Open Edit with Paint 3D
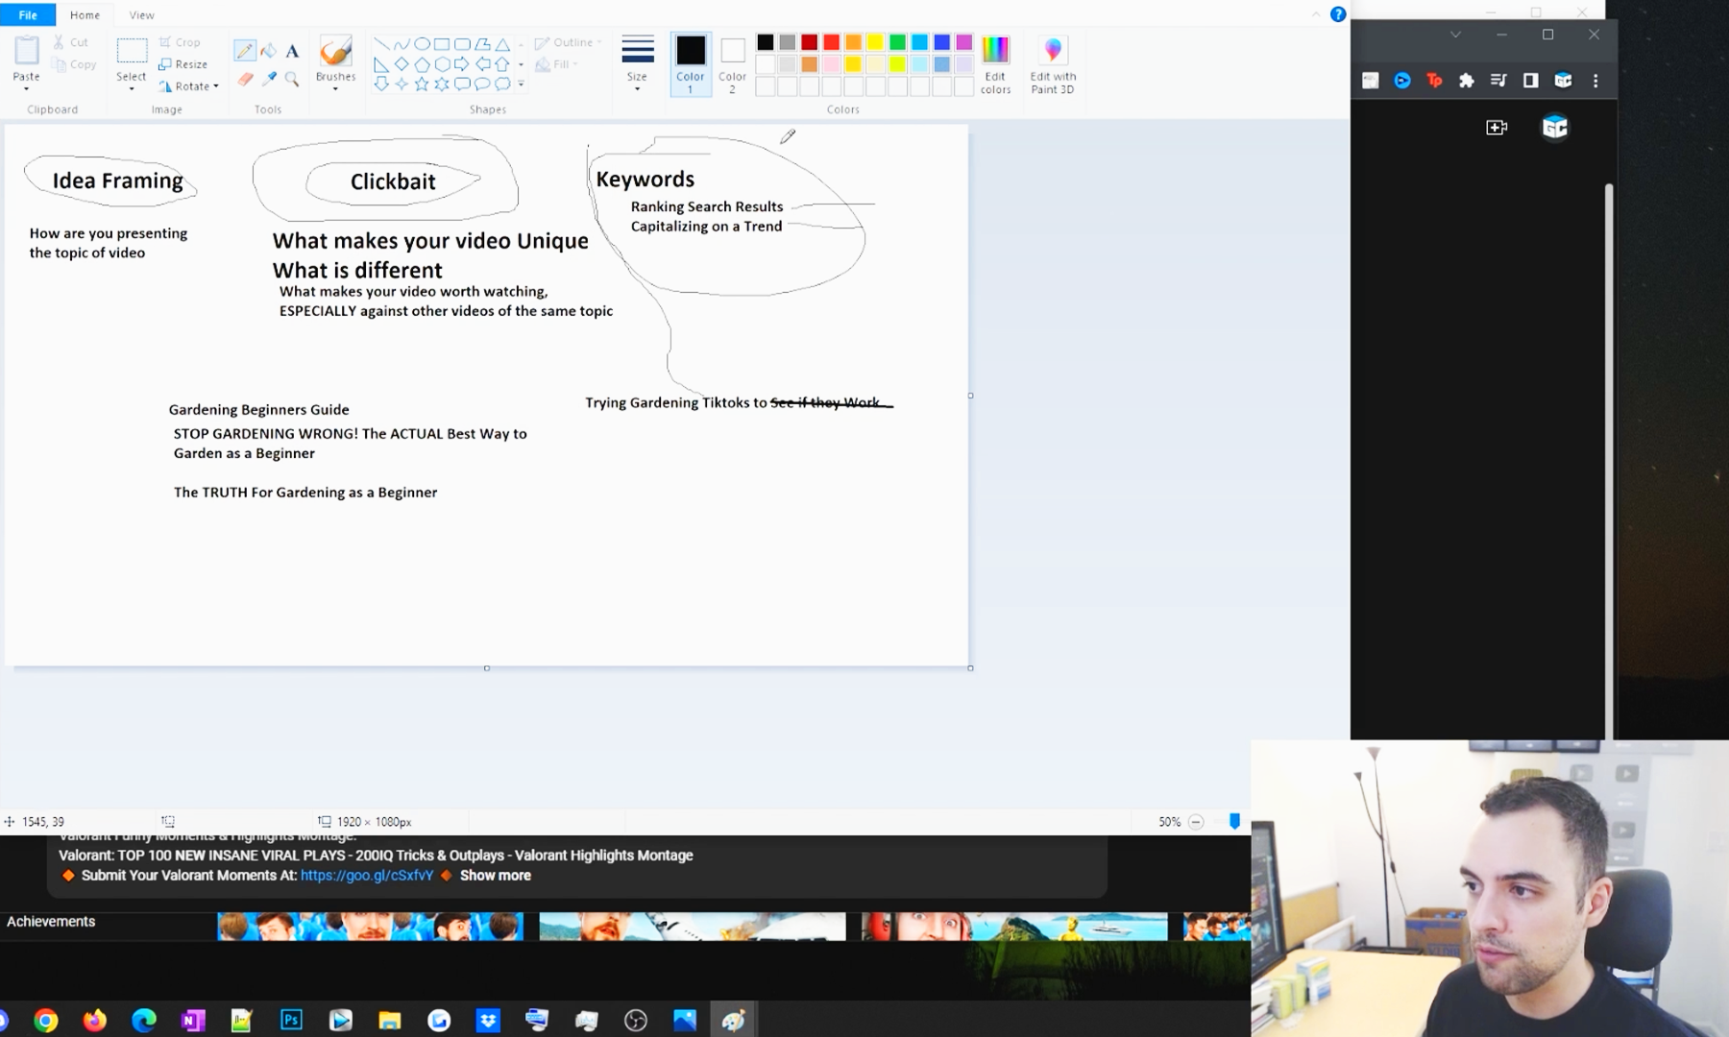 (x=1053, y=64)
